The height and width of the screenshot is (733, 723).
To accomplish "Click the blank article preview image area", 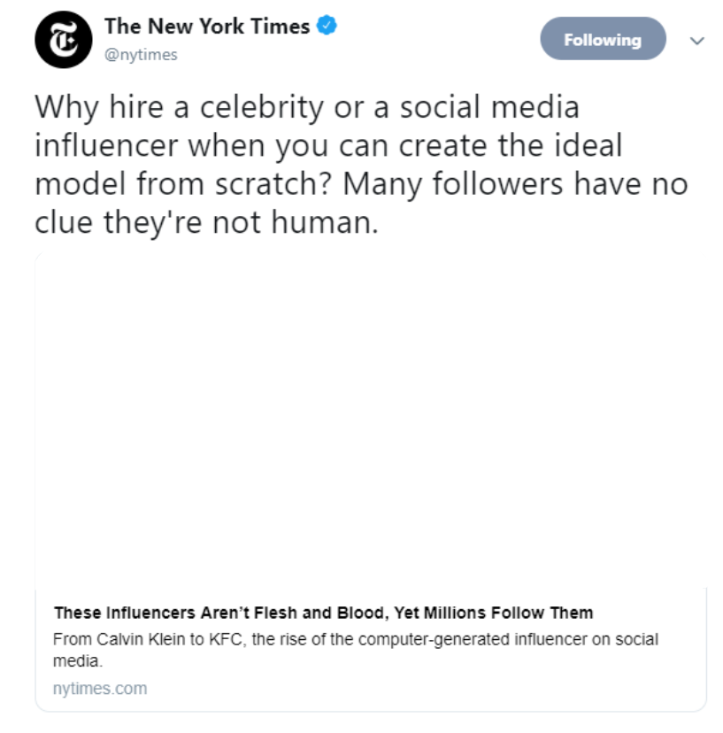I will click(371, 420).
